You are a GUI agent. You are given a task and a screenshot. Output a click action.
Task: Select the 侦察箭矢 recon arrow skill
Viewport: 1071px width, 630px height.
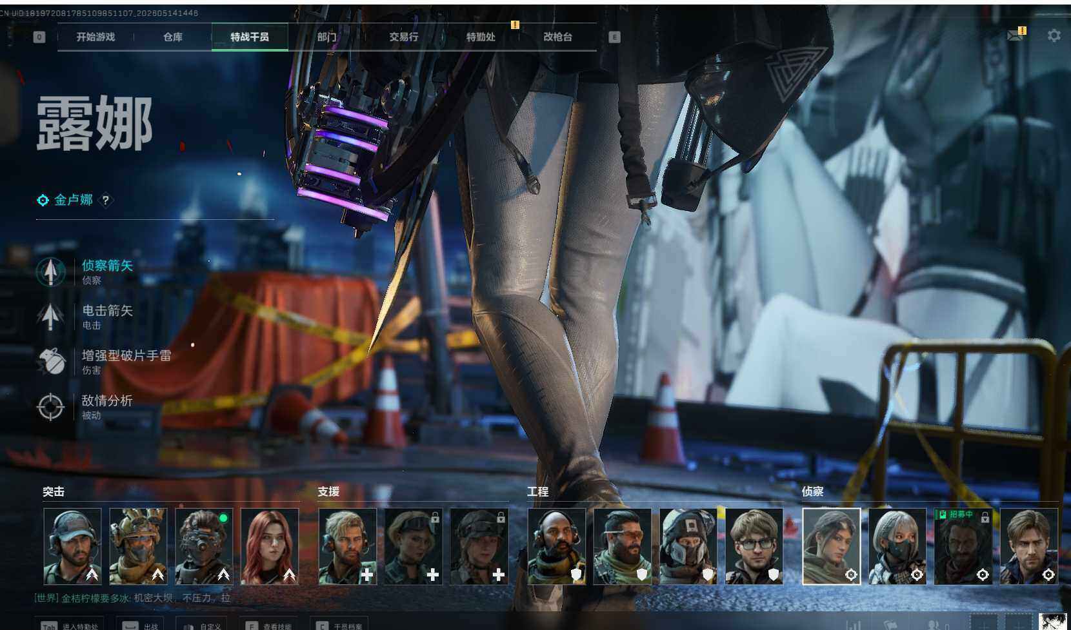click(x=85, y=271)
